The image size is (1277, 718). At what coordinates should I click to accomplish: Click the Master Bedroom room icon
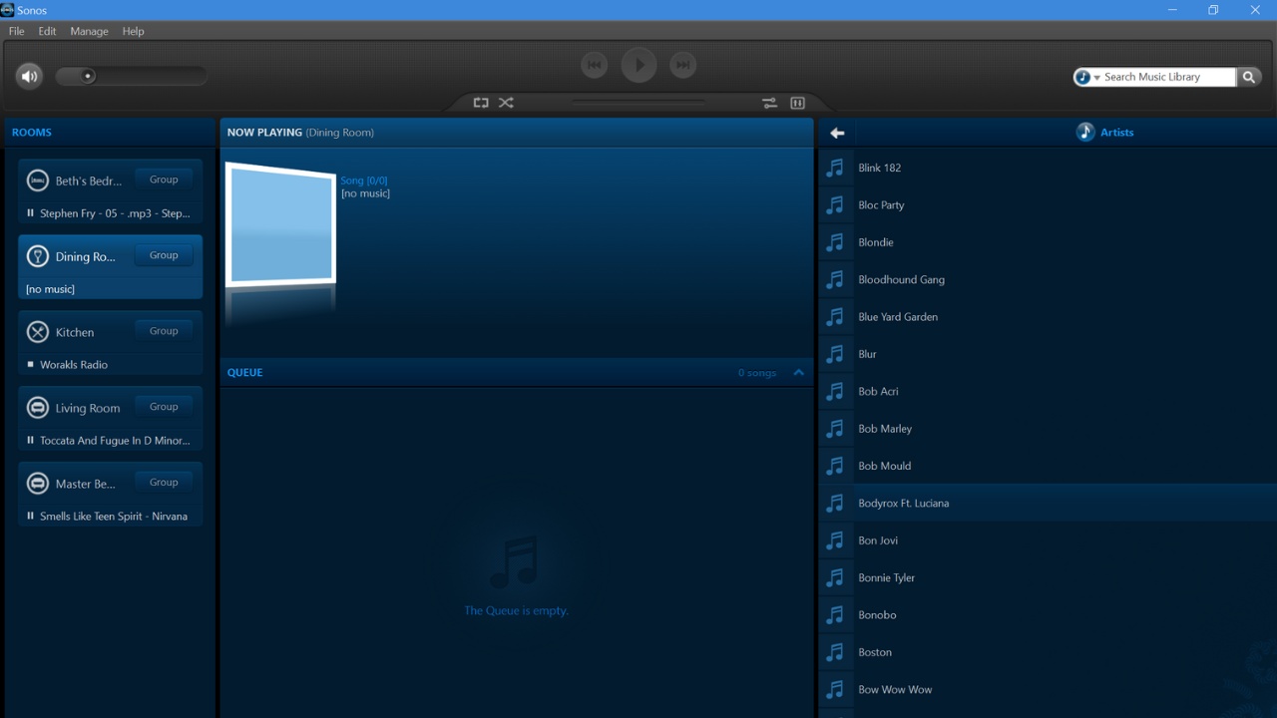[37, 484]
